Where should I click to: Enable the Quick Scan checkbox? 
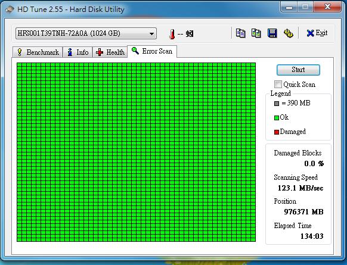coord(278,84)
